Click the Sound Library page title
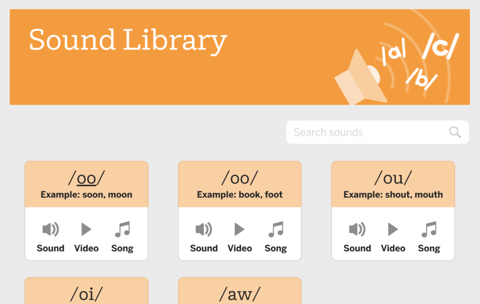This screenshot has height=304, width=480. (128, 41)
